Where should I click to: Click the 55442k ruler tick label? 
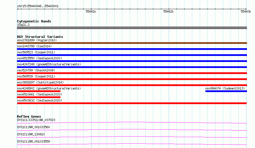pos(168,11)
